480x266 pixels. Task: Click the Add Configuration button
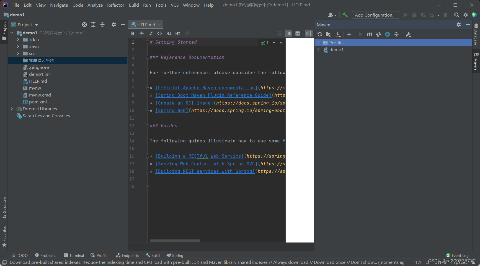375,15
